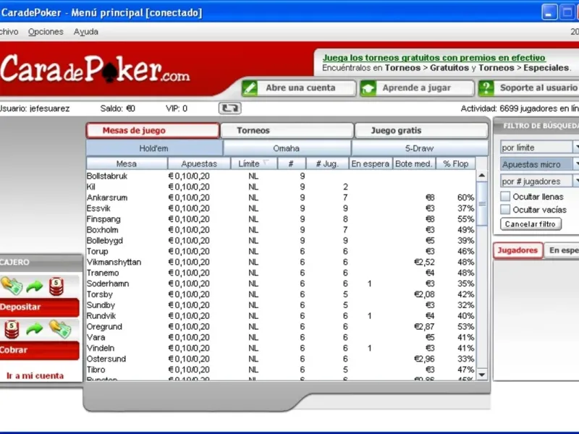579x434 pixels.
Task: Select the Essvik table row
Action: (x=281, y=208)
